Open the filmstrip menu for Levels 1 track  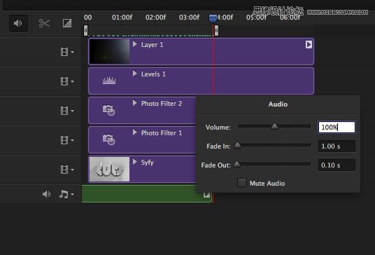(x=67, y=81)
